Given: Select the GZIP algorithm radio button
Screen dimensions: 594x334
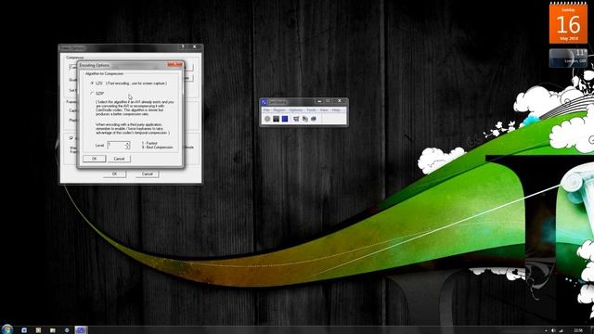Looking at the screenshot, I should (92, 93).
